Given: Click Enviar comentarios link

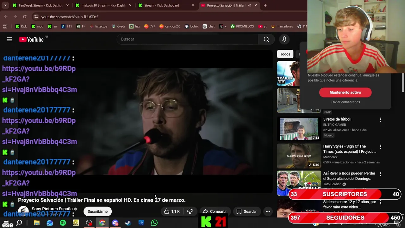Looking at the screenshot, I should coord(345,102).
